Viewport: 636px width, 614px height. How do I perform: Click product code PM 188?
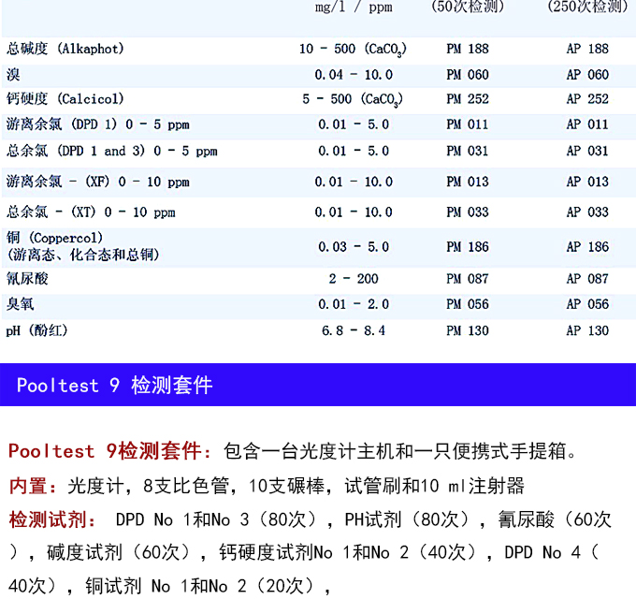(x=467, y=49)
